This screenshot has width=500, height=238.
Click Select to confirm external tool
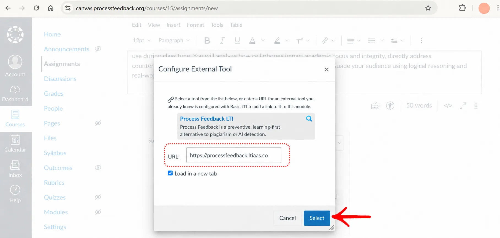point(317,218)
